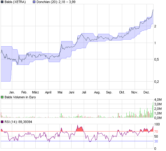The height and width of the screenshot is (151, 166).
Task: Click the 'Sep.' month axis label
Action: point(109,92)
